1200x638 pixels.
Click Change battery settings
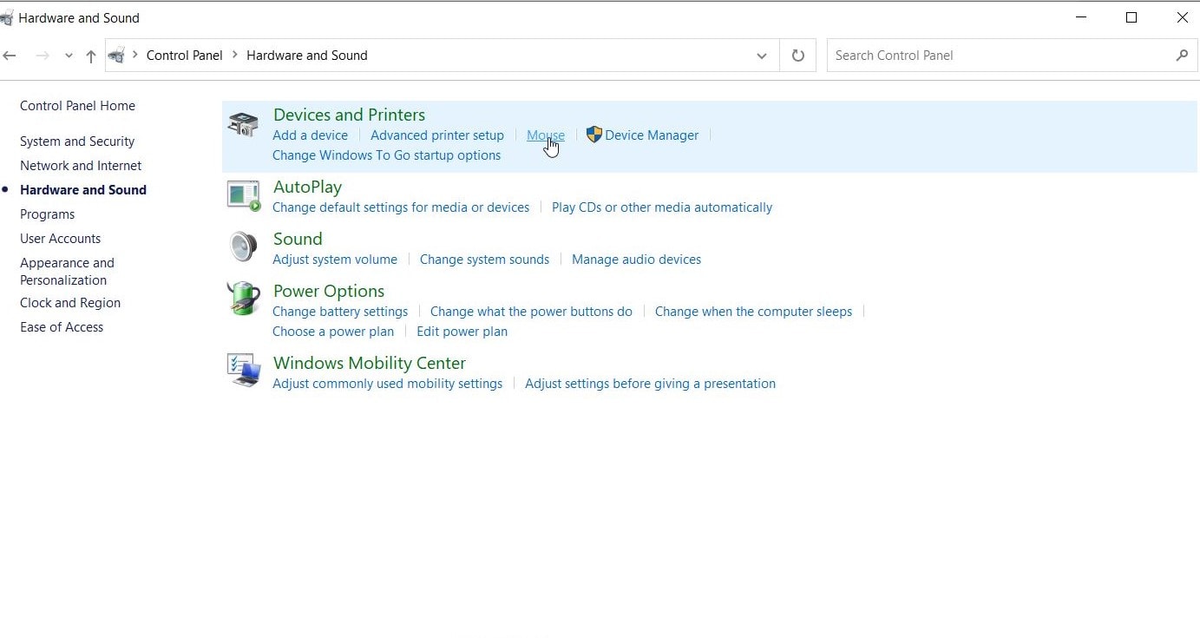click(340, 312)
